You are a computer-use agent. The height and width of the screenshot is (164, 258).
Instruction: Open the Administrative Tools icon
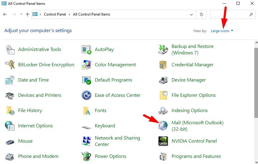pos(10,49)
